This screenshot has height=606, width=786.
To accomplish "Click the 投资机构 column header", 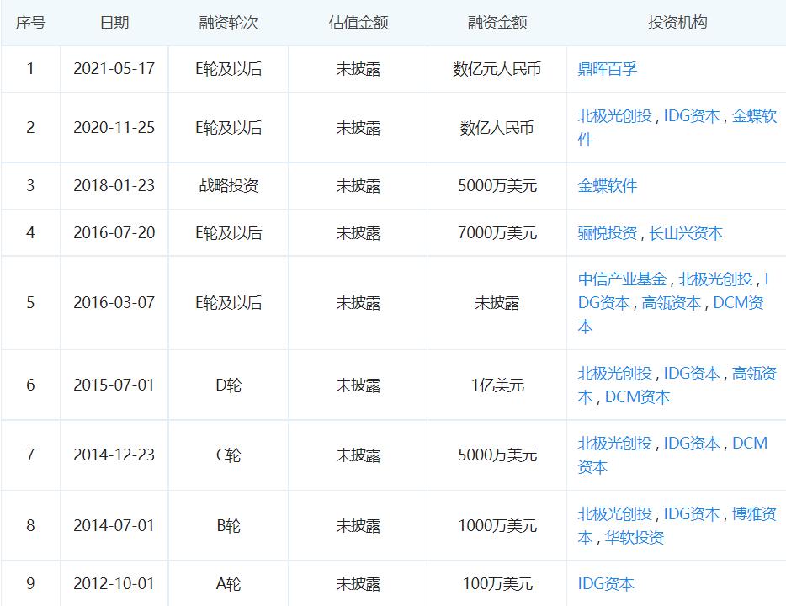I will [677, 23].
